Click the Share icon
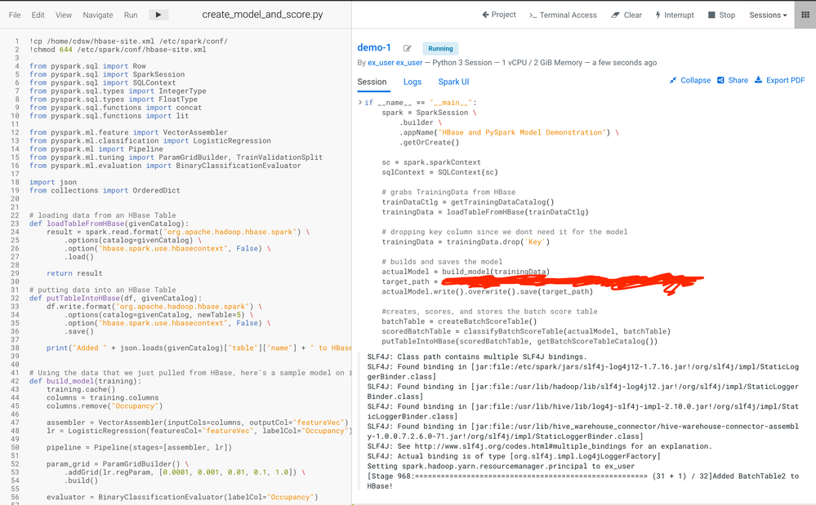This screenshot has height=505, width=816. point(720,80)
